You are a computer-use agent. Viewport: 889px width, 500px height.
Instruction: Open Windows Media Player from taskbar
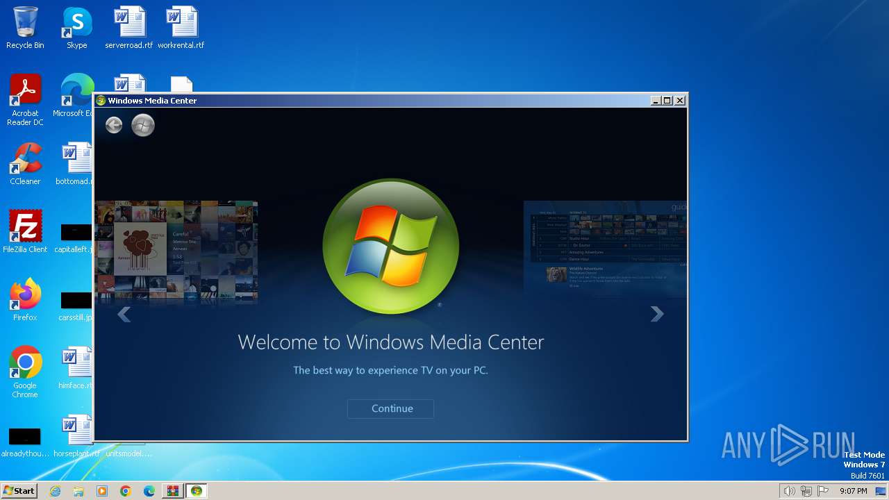pos(102,491)
